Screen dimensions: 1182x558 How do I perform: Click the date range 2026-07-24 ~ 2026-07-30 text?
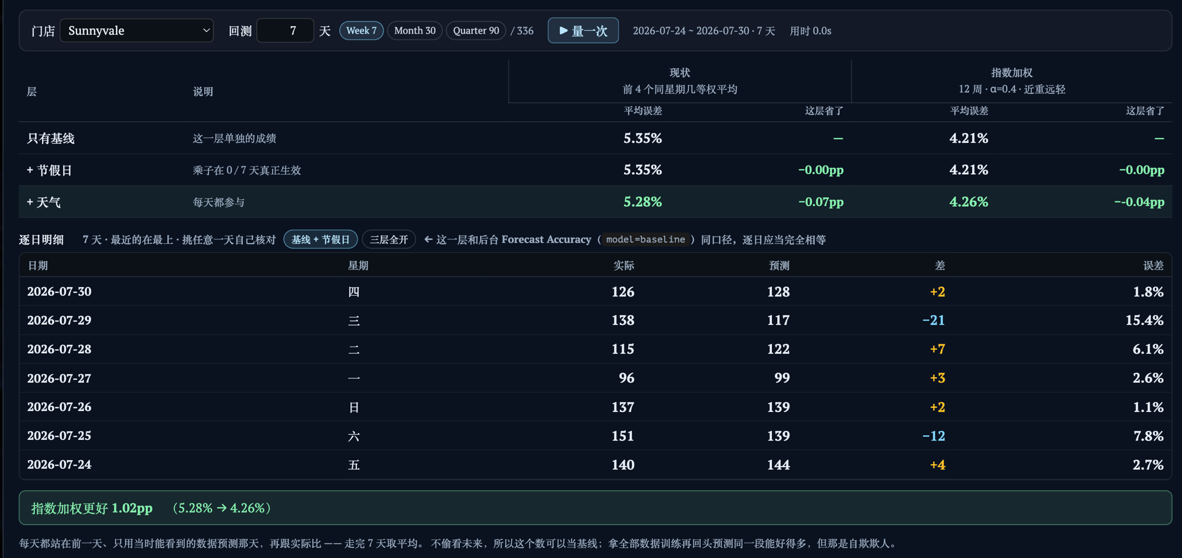click(x=704, y=31)
